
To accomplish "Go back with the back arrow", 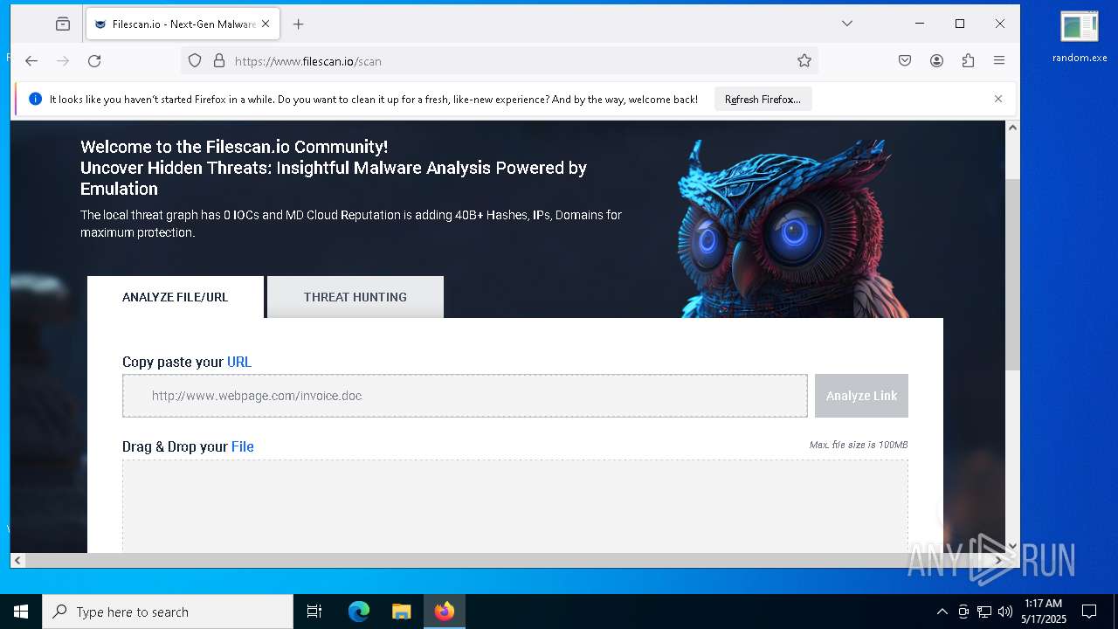I will click(31, 60).
